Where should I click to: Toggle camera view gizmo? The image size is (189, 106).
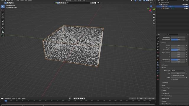pos(154,20)
